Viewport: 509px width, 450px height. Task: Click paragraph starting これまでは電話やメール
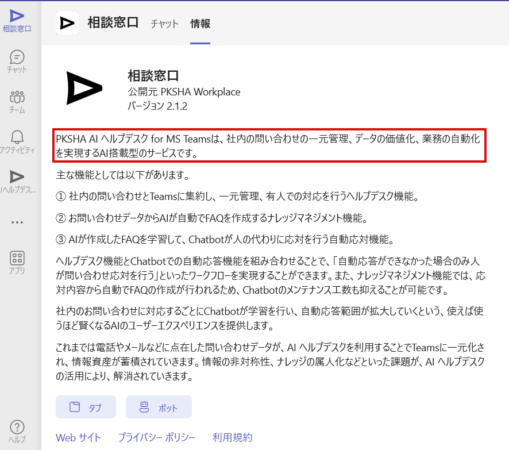271,361
